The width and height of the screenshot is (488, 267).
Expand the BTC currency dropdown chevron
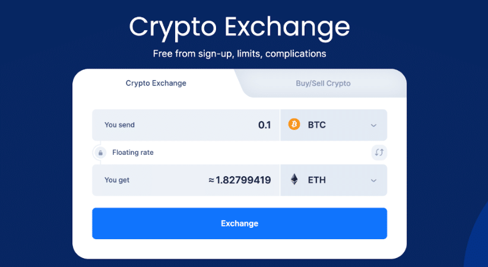point(373,125)
